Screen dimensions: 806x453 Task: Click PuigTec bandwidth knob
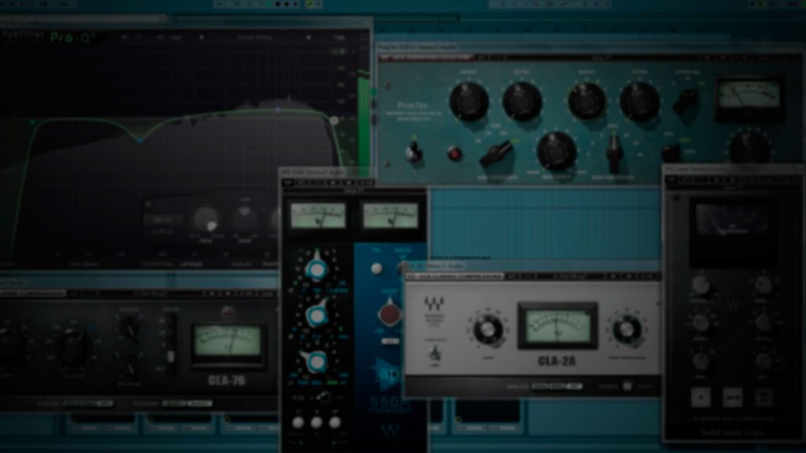(x=556, y=152)
